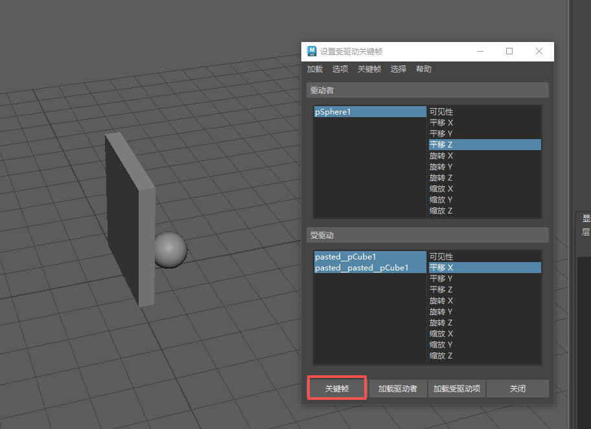
Task: Select 旋转 Z in the driven attribute list
Action: click(485, 322)
